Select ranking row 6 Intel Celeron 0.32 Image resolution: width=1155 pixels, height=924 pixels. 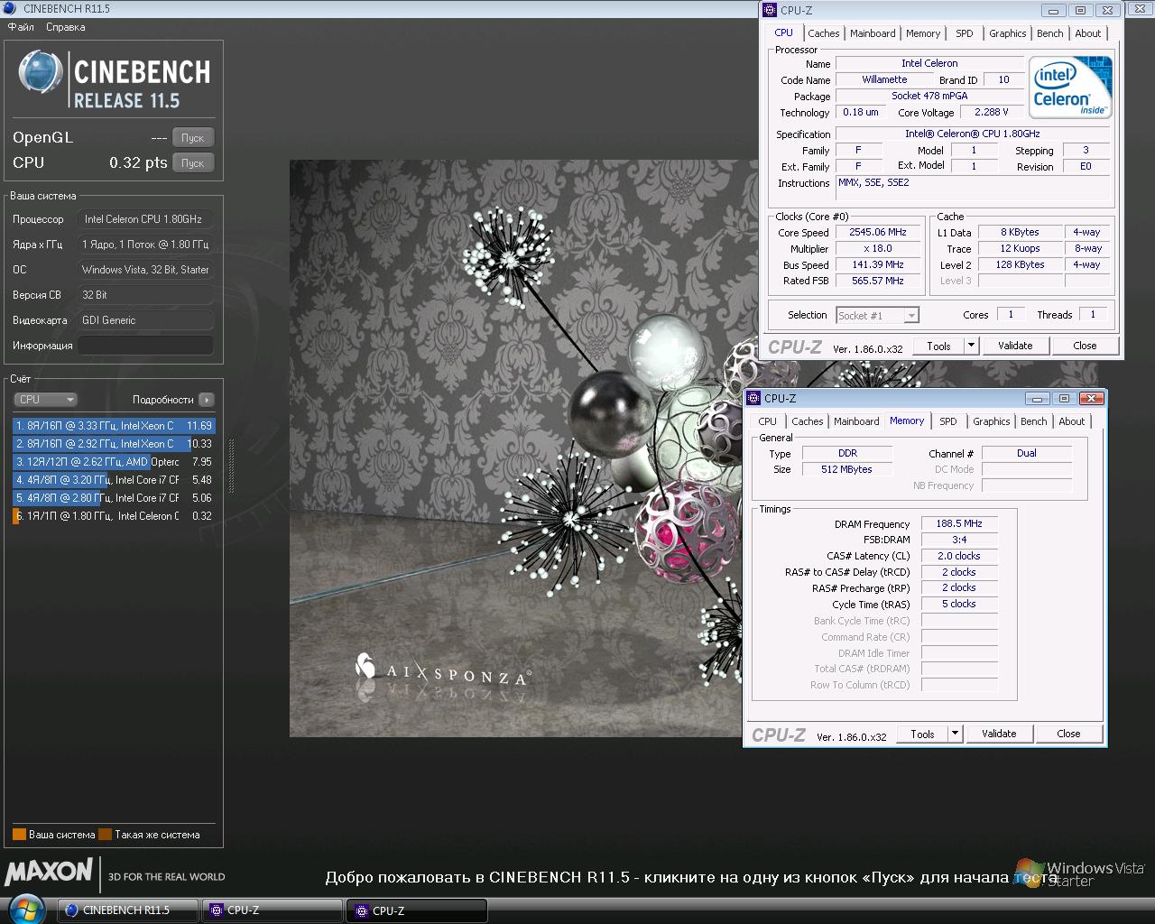[114, 516]
